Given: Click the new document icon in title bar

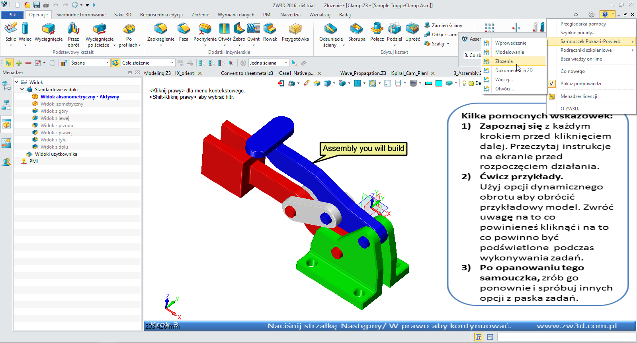Looking at the screenshot, I should 18,5.
